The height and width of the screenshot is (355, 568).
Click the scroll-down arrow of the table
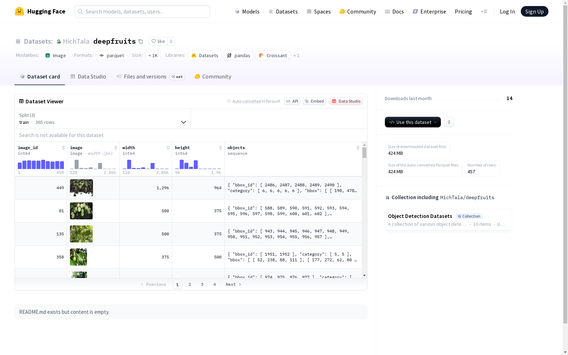364,275
